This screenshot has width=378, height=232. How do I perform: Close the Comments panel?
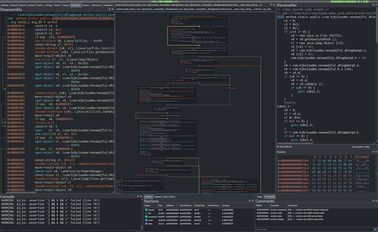pyautogui.click(x=376, y=201)
